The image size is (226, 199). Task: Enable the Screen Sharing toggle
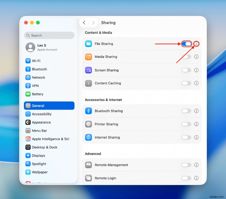pyautogui.click(x=186, y=70)
